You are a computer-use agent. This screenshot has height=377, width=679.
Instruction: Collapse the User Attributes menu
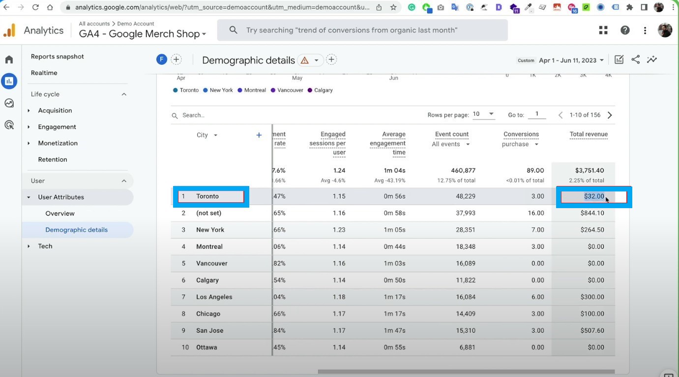point(29,197)
